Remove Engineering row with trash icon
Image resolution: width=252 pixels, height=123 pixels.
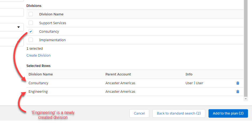(238, 91)
